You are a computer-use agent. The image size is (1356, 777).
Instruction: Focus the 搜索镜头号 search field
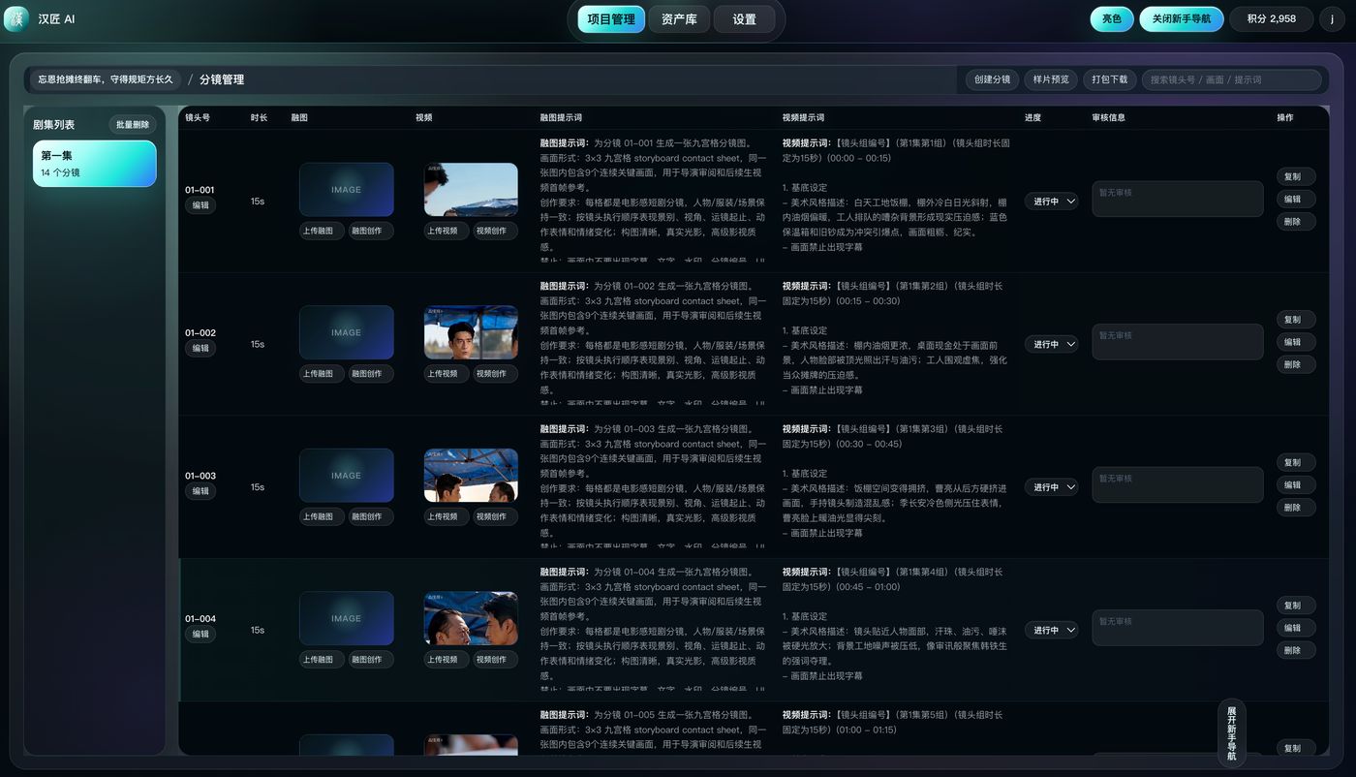click(1231, 79)
